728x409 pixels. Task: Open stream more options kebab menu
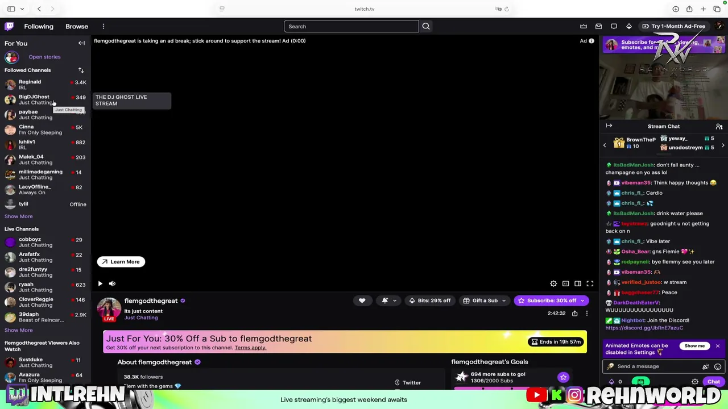(x=587, y=314)
